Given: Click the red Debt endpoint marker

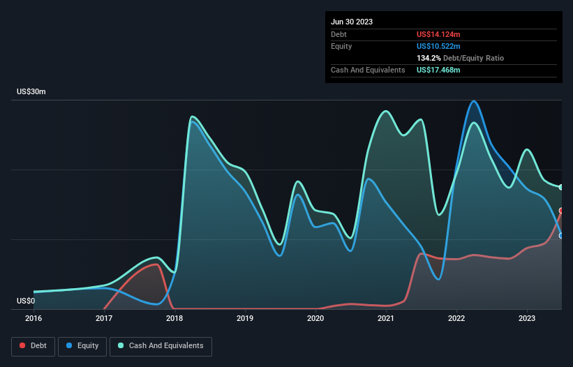Looking at the screenshot, I should pos(561,211).
